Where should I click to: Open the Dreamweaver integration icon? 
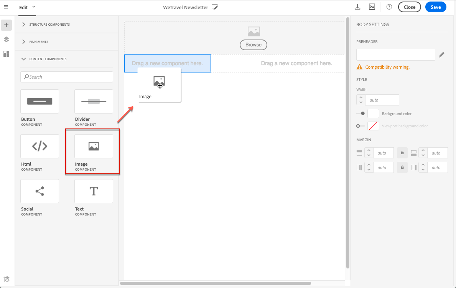click(x=372, y=7)
